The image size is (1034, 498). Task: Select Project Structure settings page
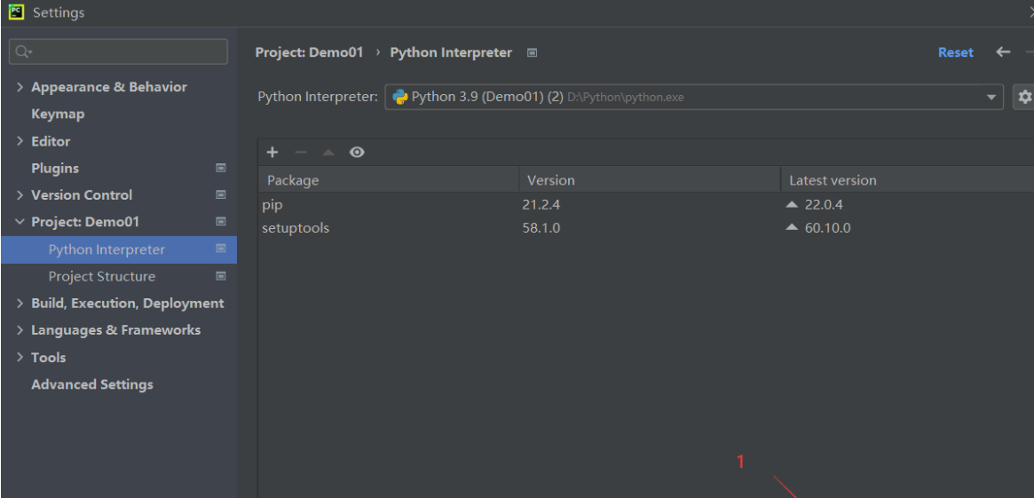[x=102, y=276]
